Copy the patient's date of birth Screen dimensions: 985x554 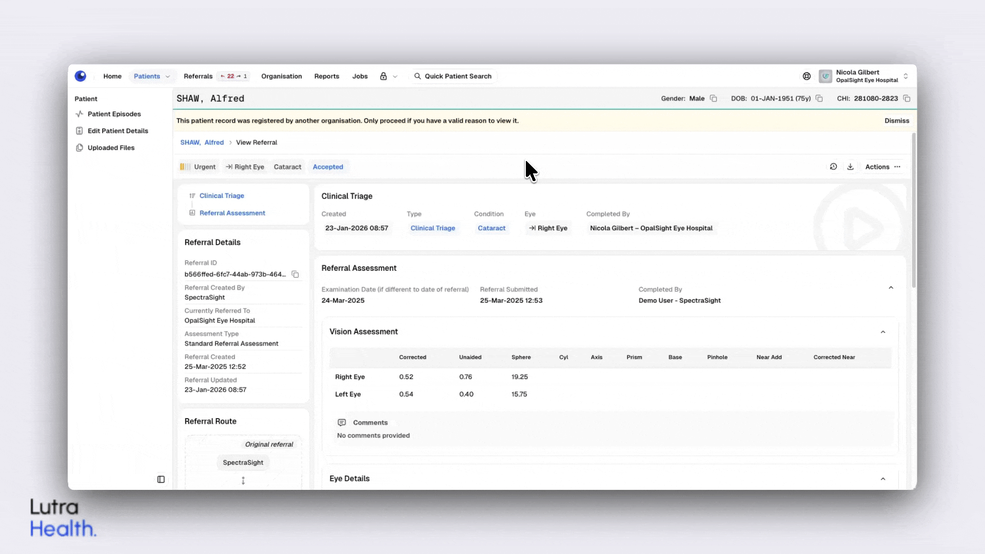[x=819, y=98]
